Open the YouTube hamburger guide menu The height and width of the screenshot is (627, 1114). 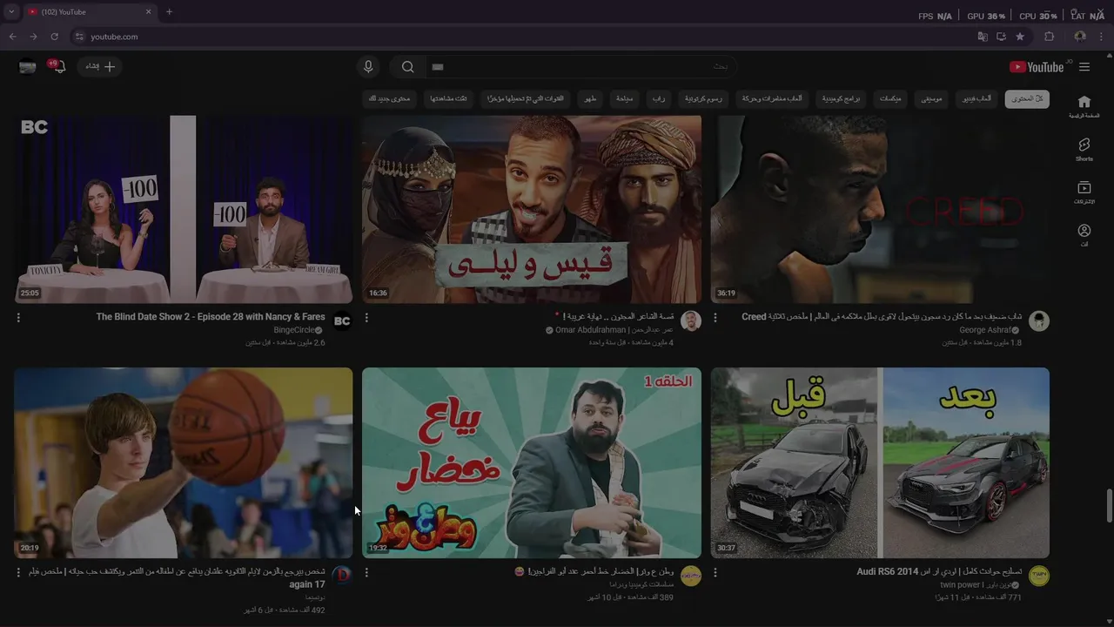pyautogui.click(x=1084, y=67)
